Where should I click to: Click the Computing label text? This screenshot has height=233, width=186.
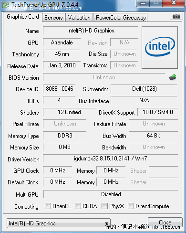point(26,207)
